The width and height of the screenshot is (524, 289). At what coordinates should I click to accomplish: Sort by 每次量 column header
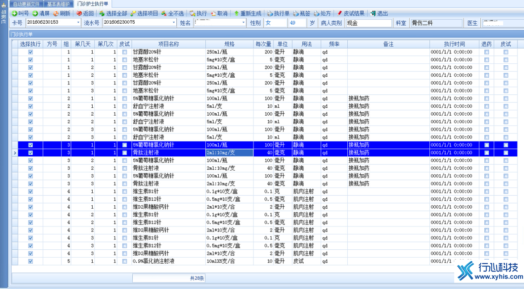click(264, 44)
